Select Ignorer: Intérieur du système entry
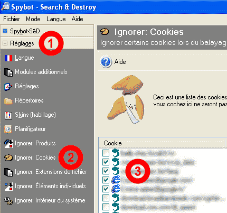The height and width of the screenshot is (213, 227). click(x=50, y=200)
